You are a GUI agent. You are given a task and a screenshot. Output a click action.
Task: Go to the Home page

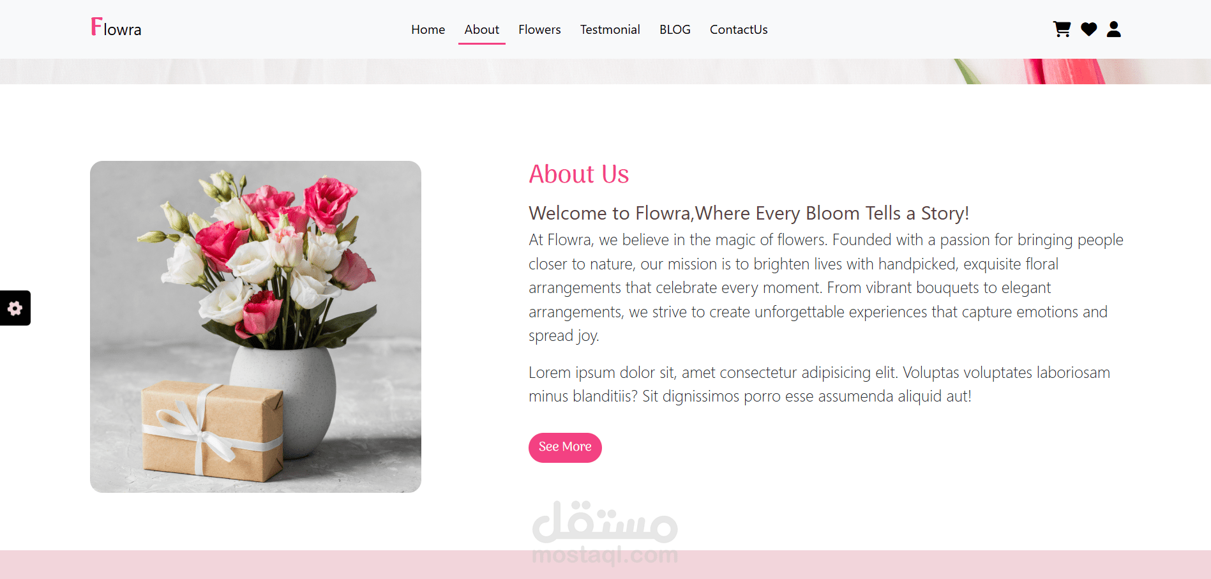(428, 29)
